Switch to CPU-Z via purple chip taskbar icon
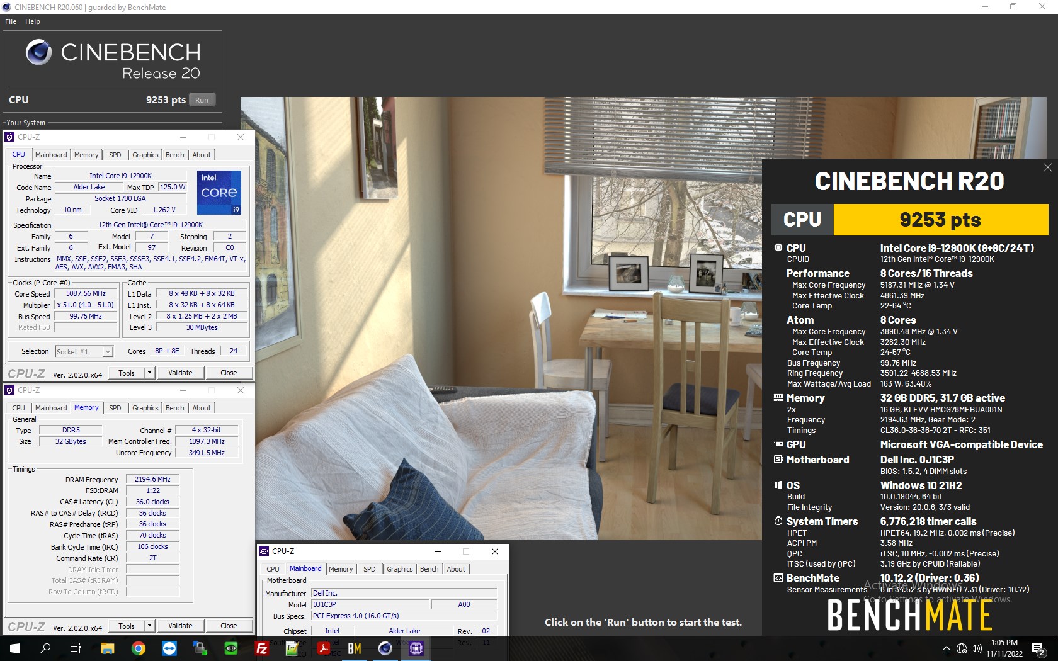The width and height of the screenshot is (1058, 661). click(x=416, y=648)
